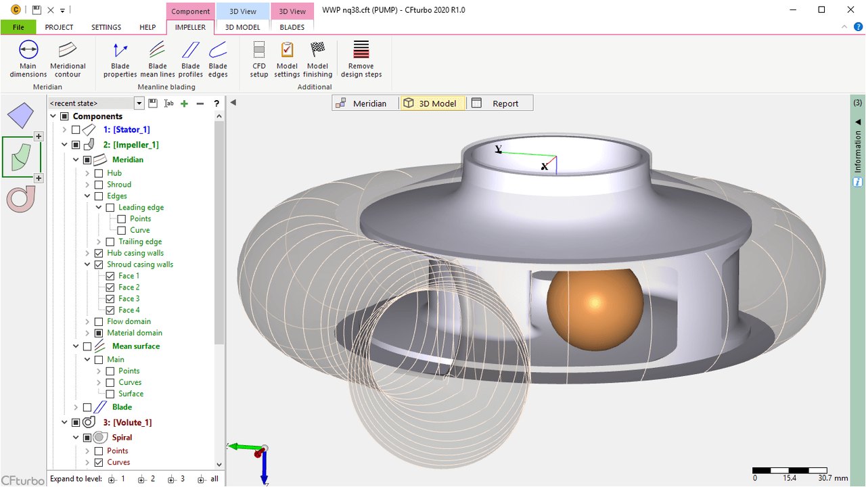Enable the Hub checkbox in Meridian
Viewport: 866px width, 487px height.
click(99, 173)
